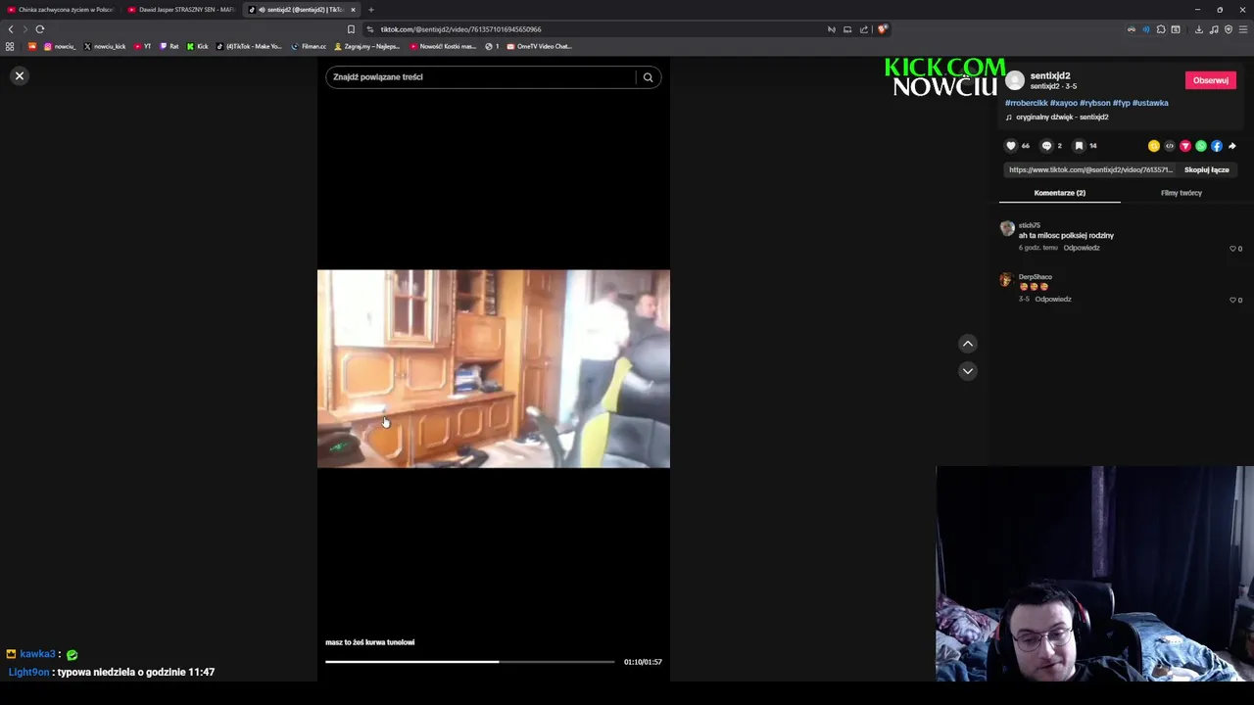Go to the next video with the down arrow
This screenshot has width=1254, height=705.
(x=968, y=371)
